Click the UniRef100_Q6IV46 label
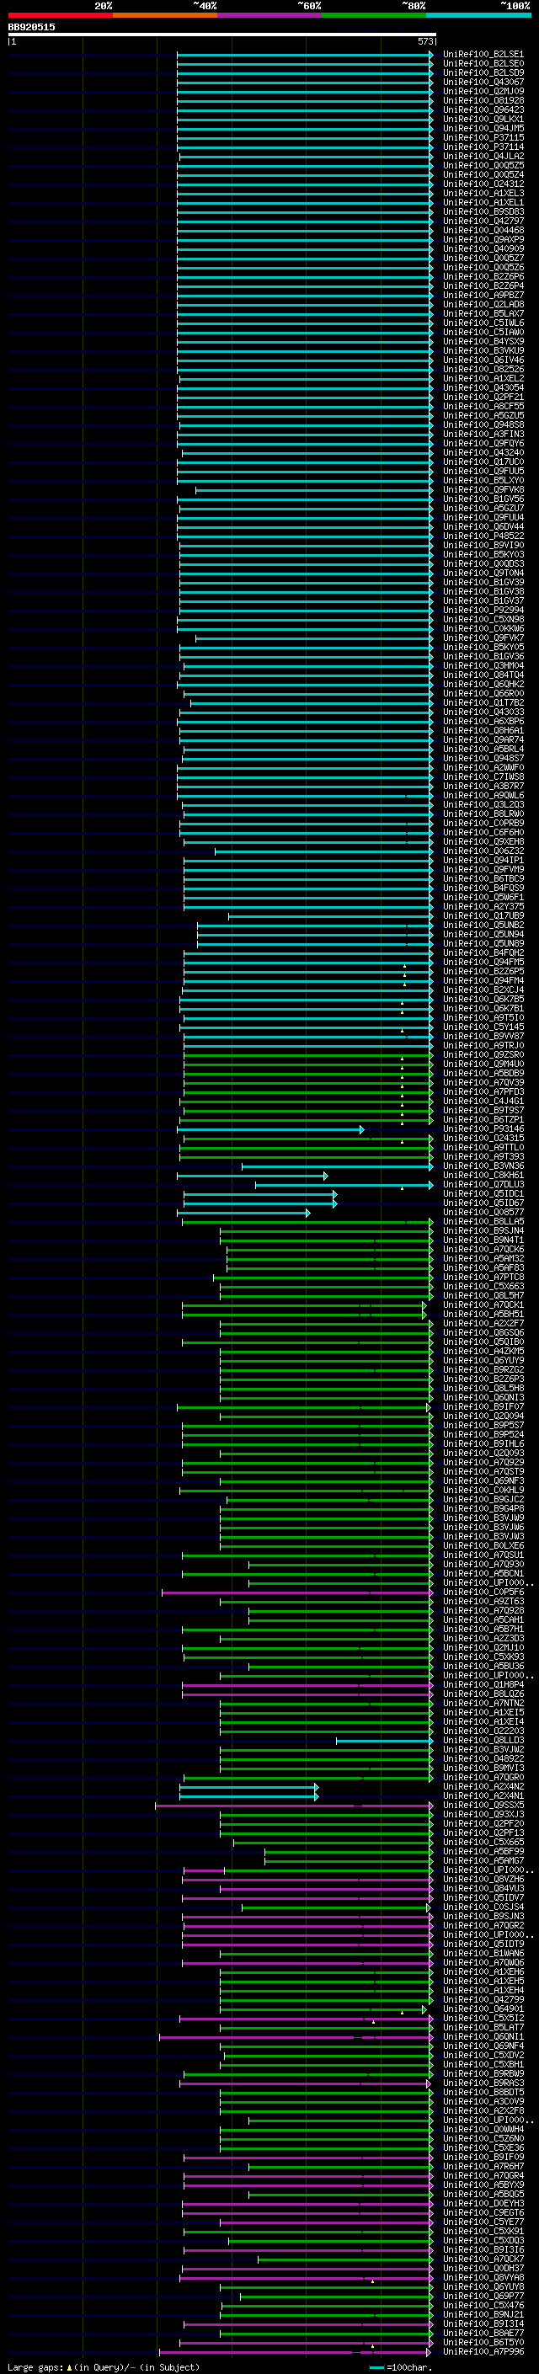This screenshot has height=2374, width=539. coord(483,360)
